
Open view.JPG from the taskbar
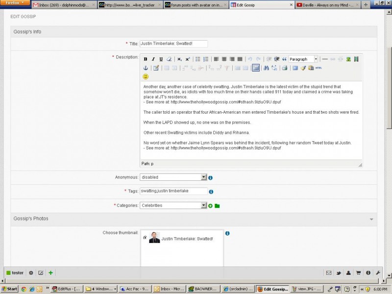[x=307, y=289]
